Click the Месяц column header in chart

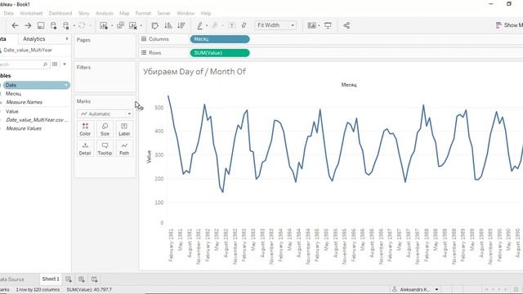(x=349, y=85)
